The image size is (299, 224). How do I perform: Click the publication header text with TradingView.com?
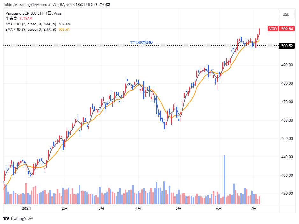click(56, 5)
